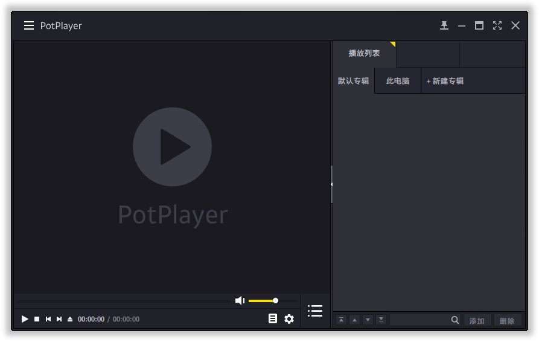
Task: Mute audio using the speaker icon
Action: tap(240, 301)
